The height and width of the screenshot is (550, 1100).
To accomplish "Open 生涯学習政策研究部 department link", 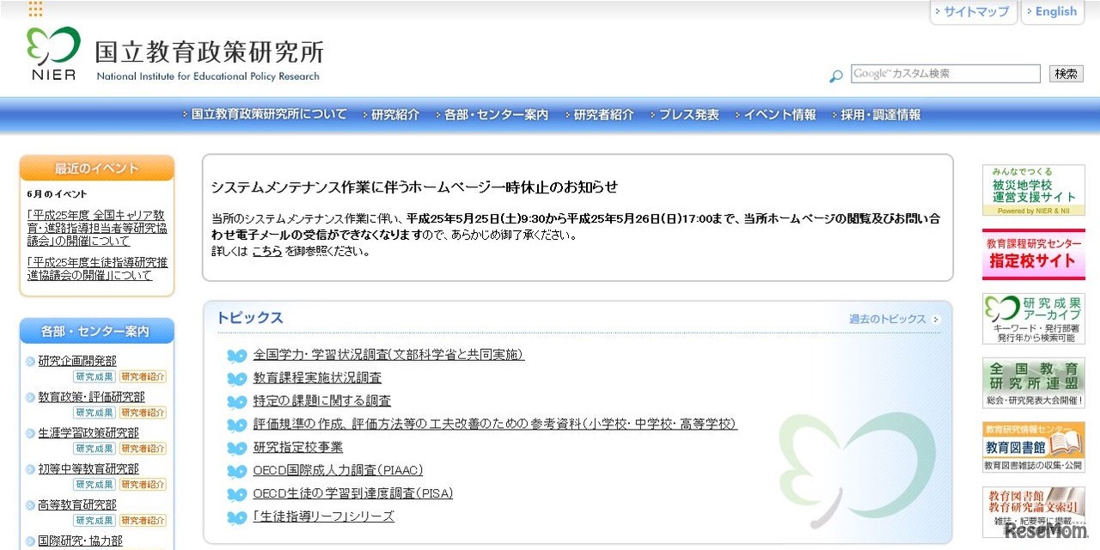I will pyautogui.click(x=88, y=433).
